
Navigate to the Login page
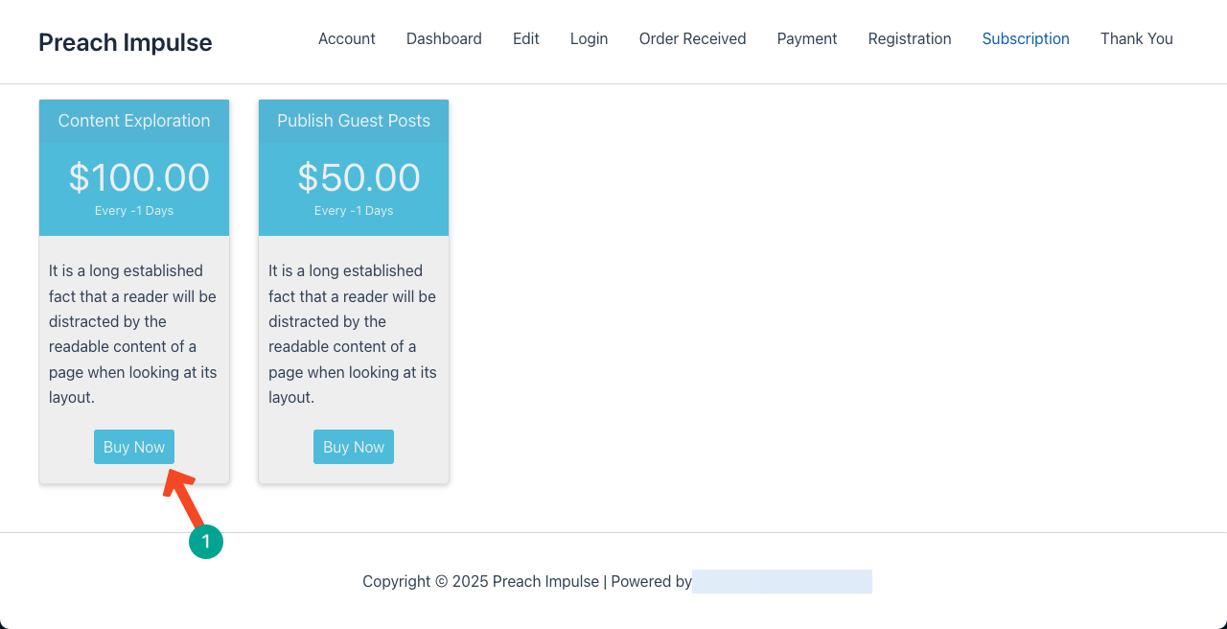point(589,38)
